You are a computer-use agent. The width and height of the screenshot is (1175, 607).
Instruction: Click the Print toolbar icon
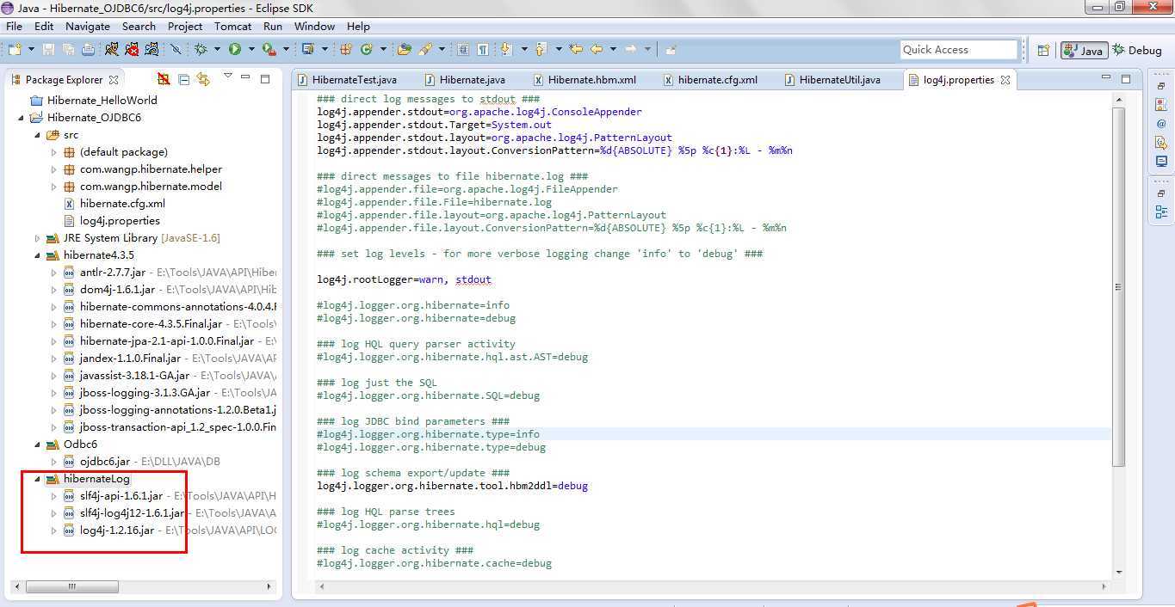pos(88,50)
